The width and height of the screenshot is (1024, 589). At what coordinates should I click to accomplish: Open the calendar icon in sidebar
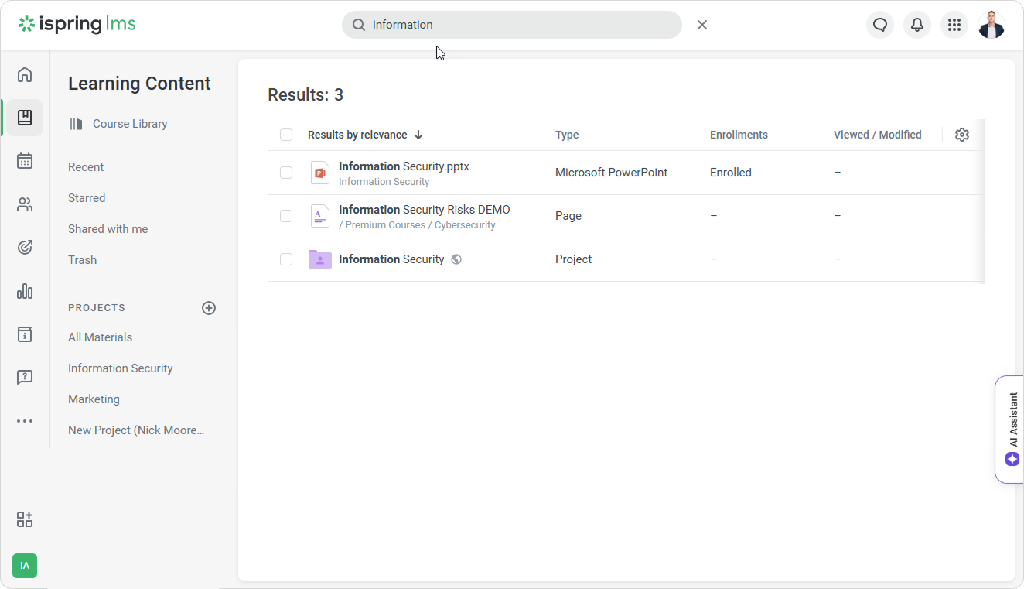tap(25, 161)
